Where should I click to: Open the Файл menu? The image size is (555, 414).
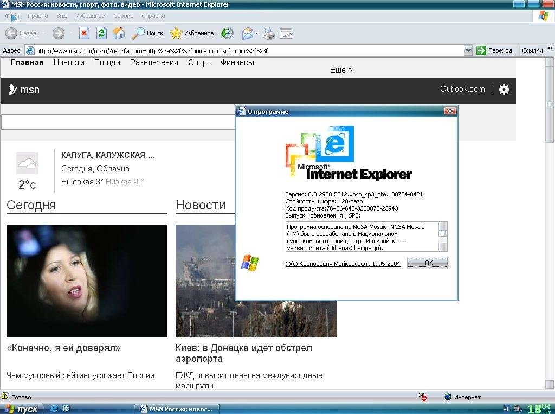[12, 16]
